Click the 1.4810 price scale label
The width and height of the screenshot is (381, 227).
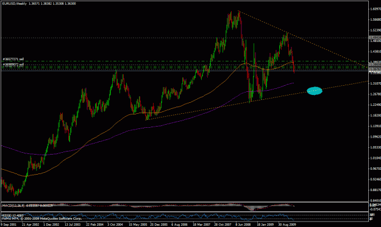(376, 41)
